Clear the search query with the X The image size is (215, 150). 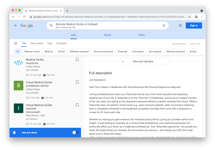164,25
